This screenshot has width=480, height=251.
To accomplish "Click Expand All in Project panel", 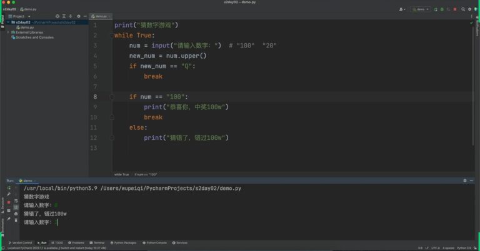I will pyautogui.click(x=64, y=16).
